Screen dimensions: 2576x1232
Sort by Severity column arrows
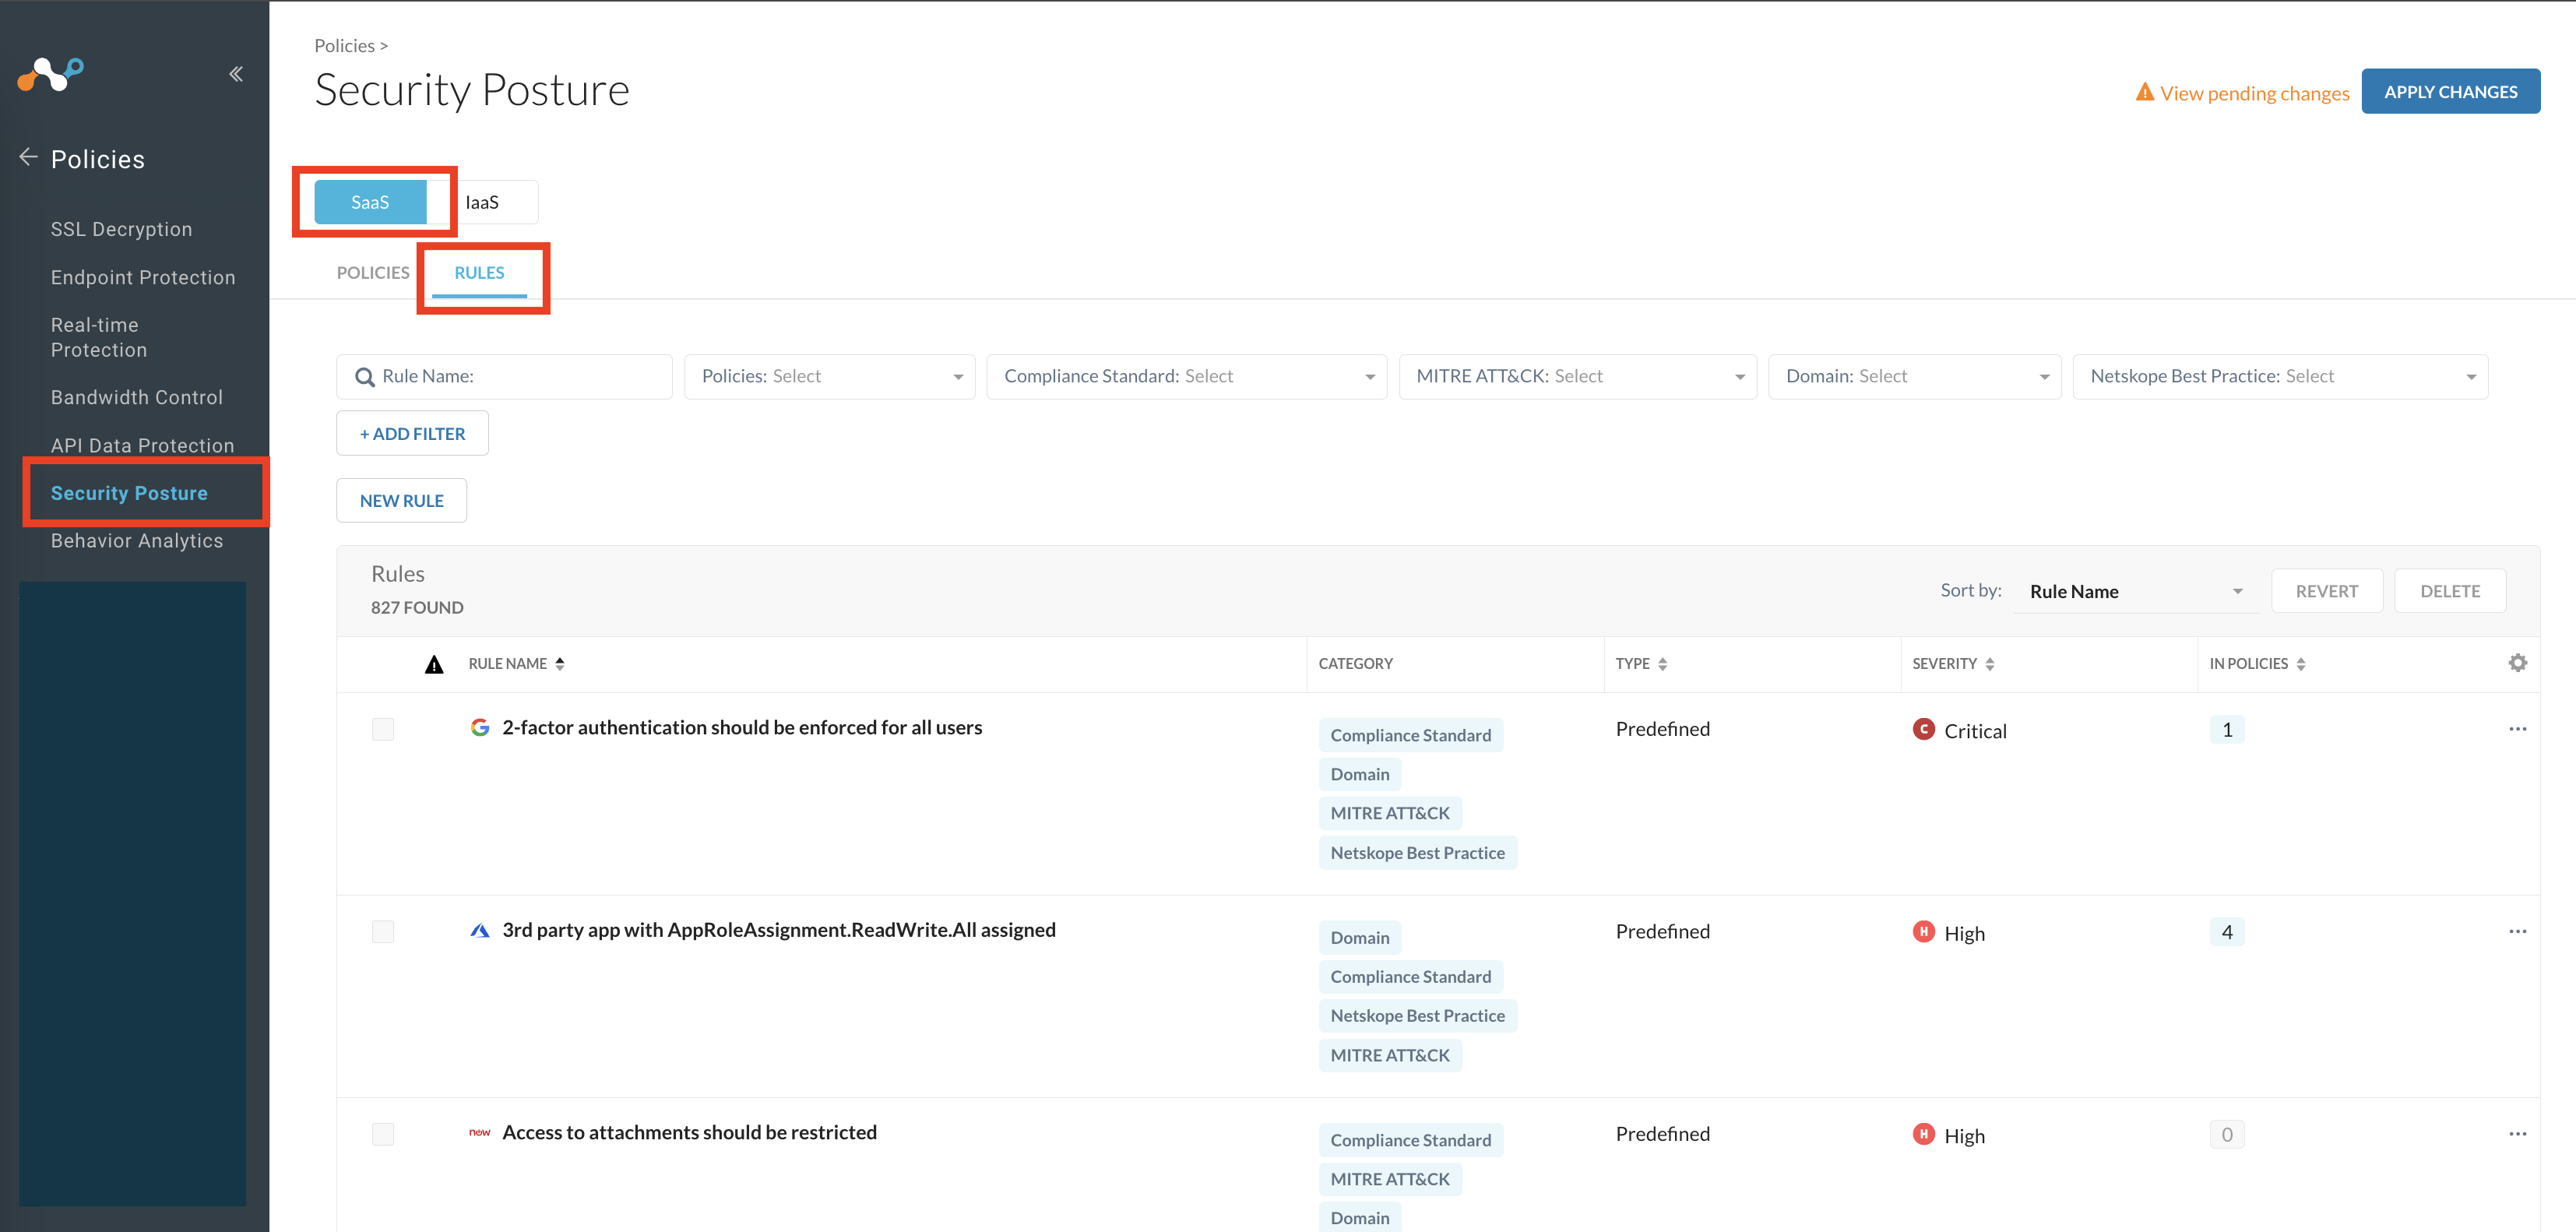1989,664
